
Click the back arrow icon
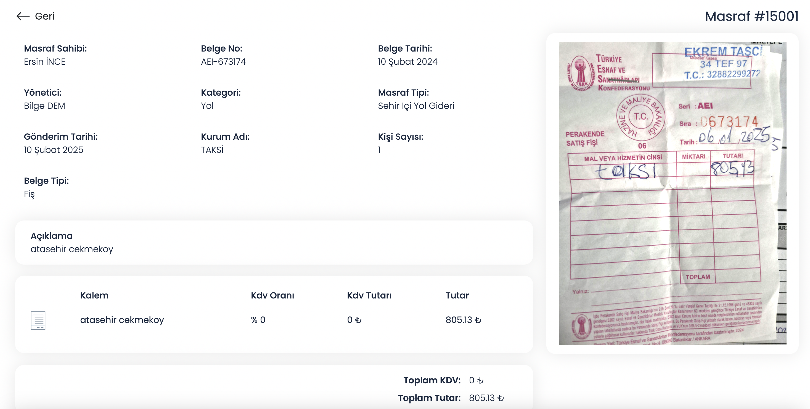tap(23, 16)
